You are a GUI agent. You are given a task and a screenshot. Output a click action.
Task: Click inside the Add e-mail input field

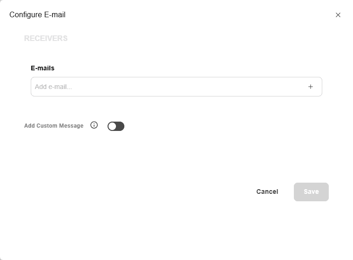click(176, 87)
